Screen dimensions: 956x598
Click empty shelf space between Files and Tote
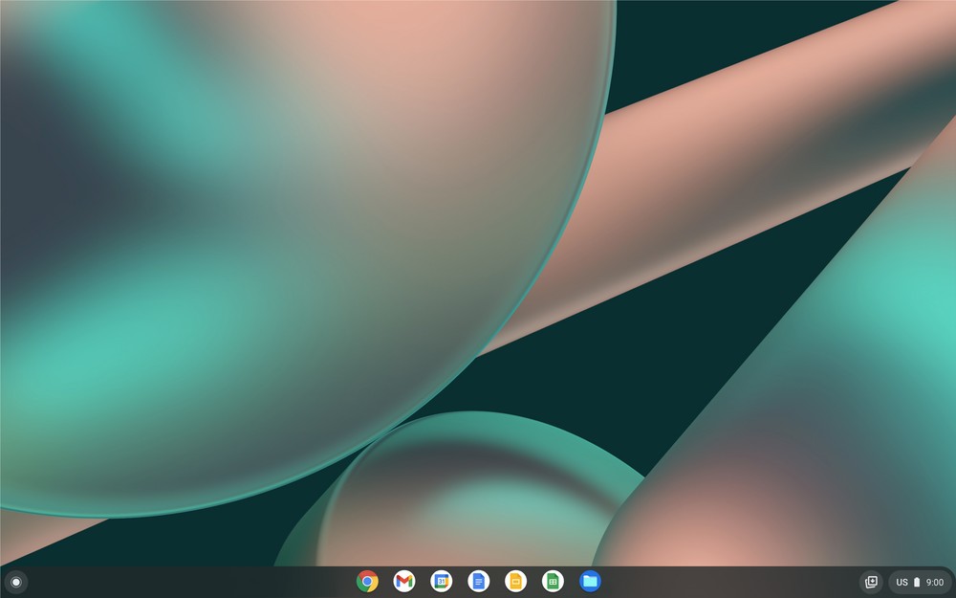click(727, 582)
